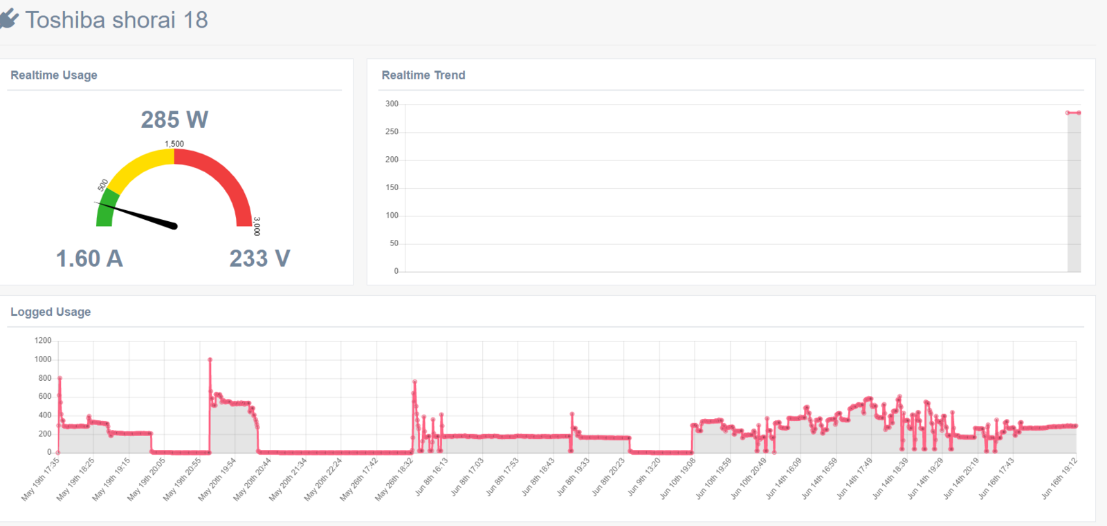Click the 500 label on the gauge
Screen dimensions: 1107x526
tap(103, 185)
